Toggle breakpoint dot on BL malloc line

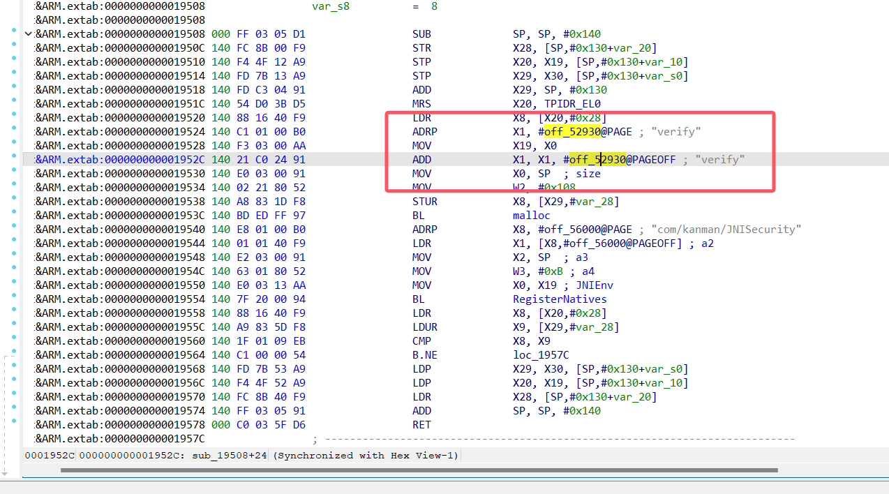point(14,211)
